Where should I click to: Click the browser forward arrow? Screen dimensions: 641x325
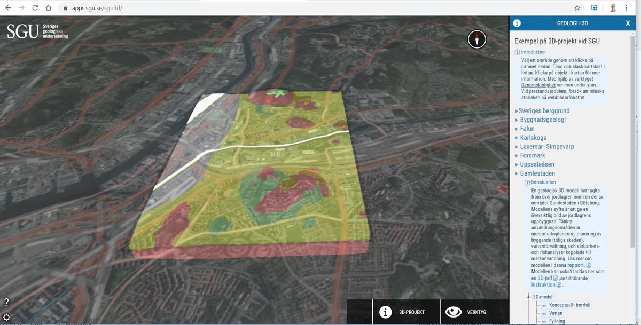[x=21, y=8]
